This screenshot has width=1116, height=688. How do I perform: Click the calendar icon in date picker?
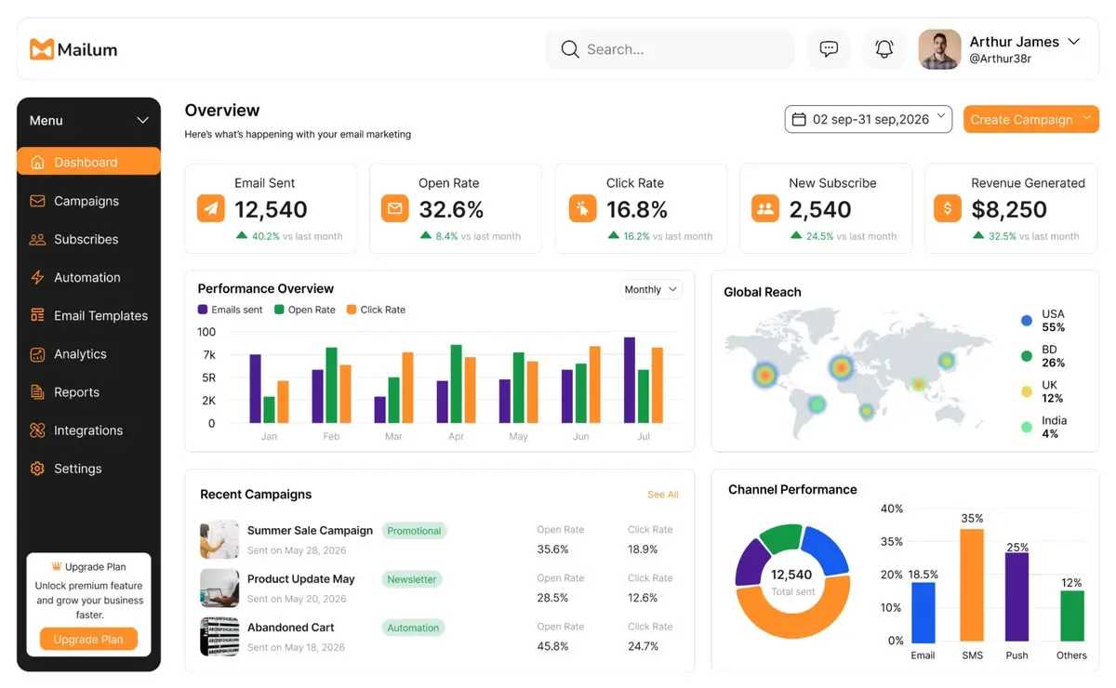[x=799, y=119]
